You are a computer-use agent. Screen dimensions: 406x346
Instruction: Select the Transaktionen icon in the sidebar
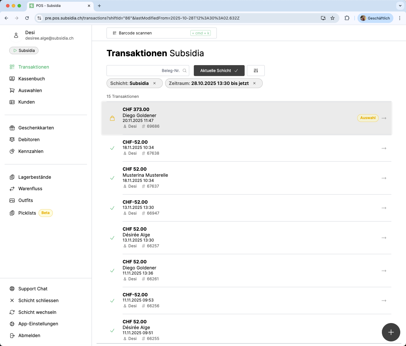coord(12,67)
